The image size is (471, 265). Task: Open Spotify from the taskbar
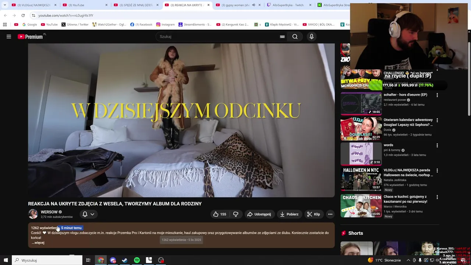point(137,260)
